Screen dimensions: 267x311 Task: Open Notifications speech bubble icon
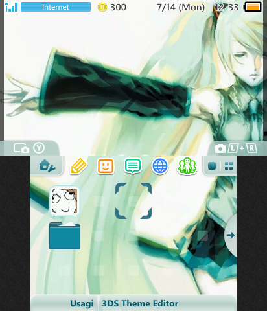coord(133,166)
